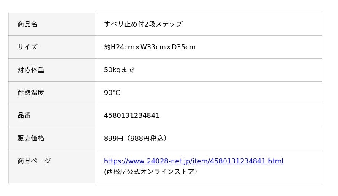Click the 商品名 row header cell

(27, 24)
